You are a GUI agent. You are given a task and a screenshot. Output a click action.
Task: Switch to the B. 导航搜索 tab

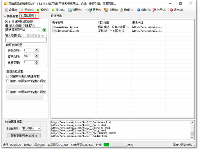point(27,16)
